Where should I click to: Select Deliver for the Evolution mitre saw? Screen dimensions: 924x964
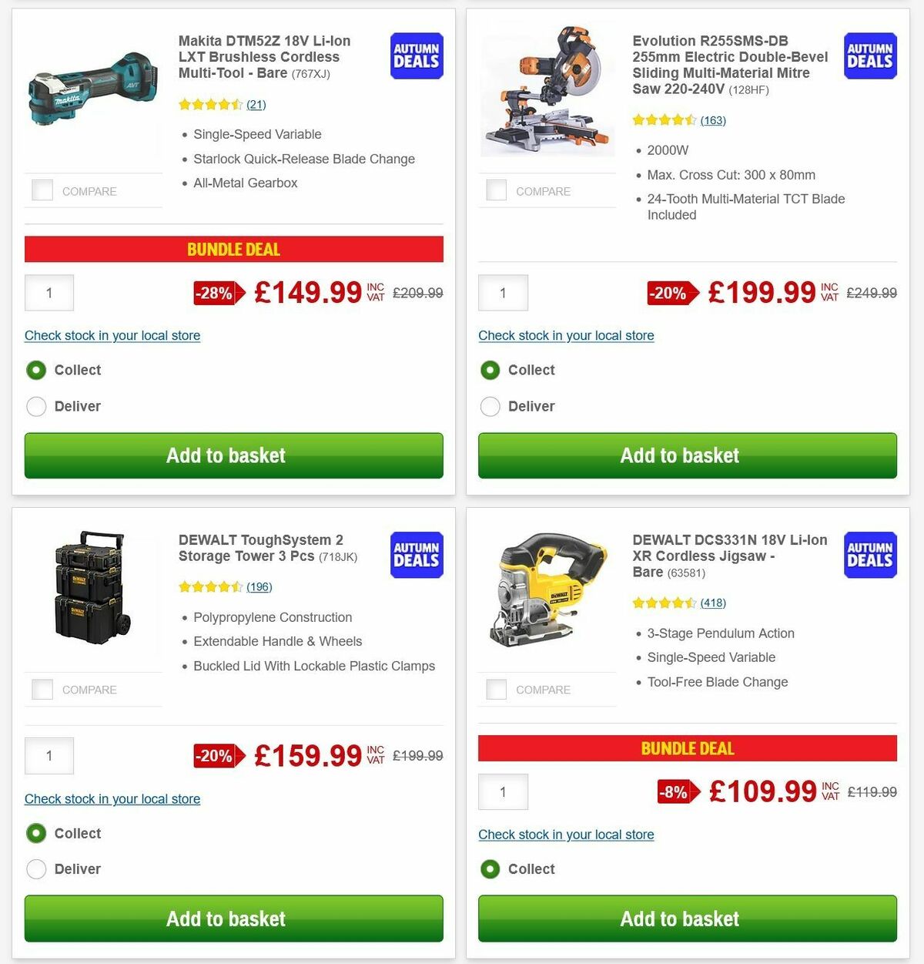pos(490,406)
